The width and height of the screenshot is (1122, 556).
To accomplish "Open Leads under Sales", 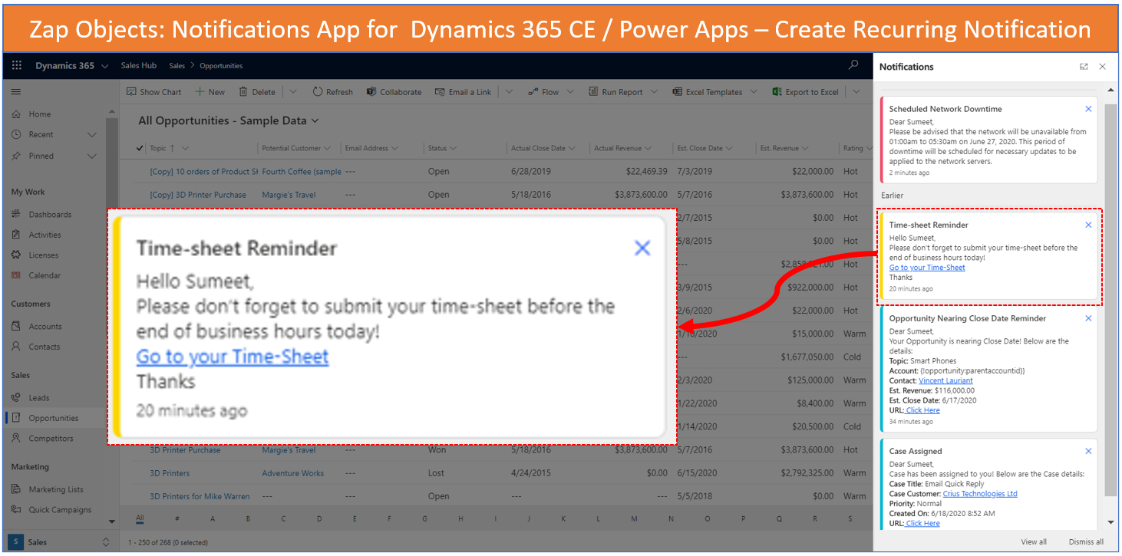I will click(x=39, y=398).
